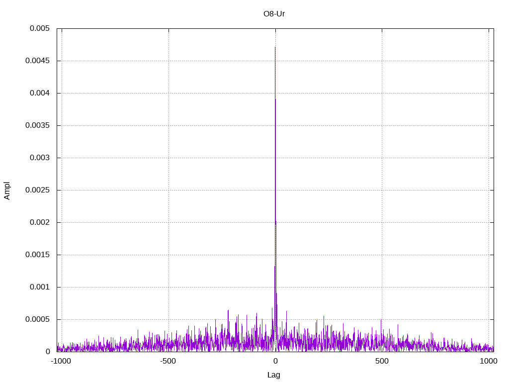The height and width of the screenshot is (382, 509).
Task: Click the 0.001 y-axis tick label
Action: pyautogui.click(x=40, y=287)
